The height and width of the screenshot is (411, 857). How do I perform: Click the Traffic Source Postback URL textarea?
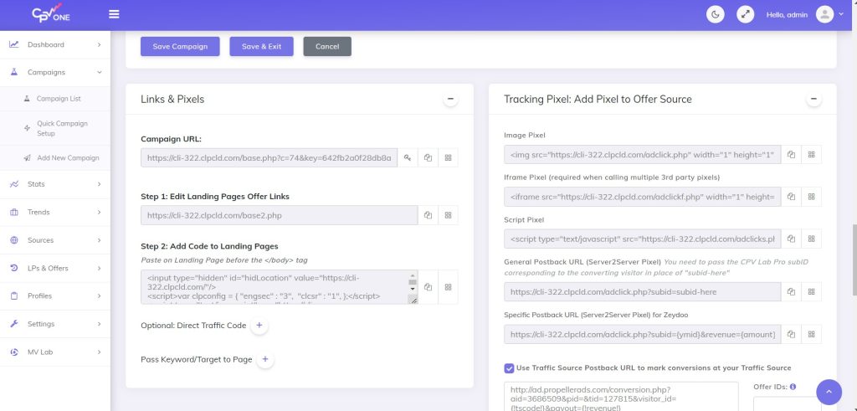[621, 397]
